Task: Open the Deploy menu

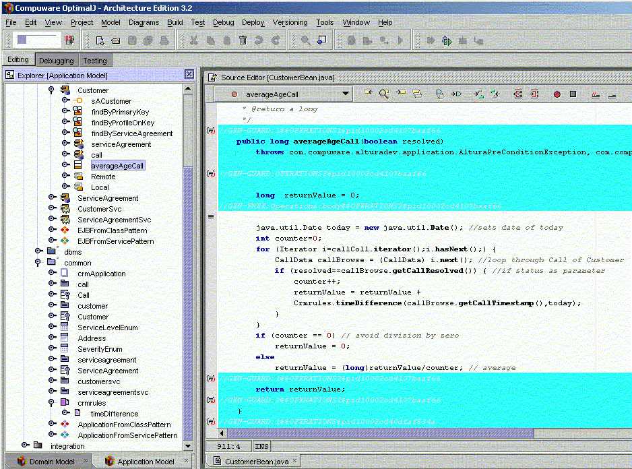Action: click(253, 23)
